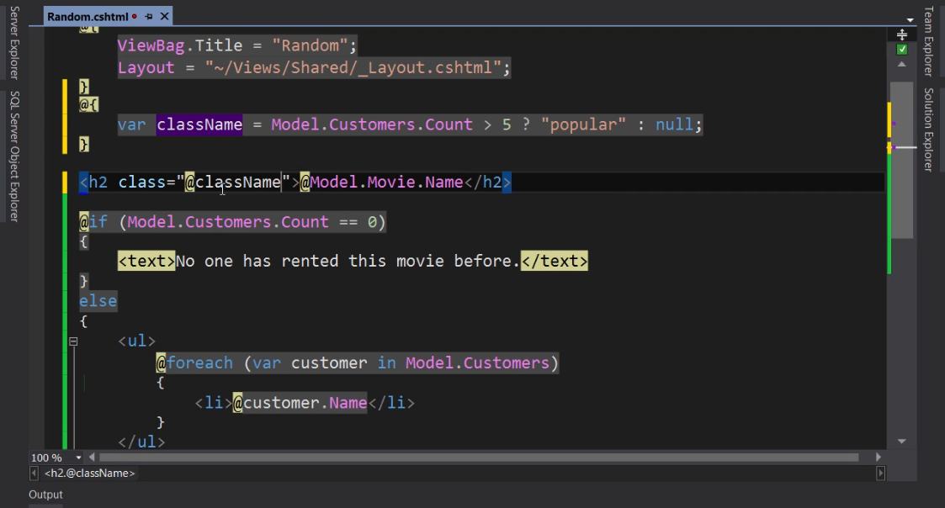The image size is (945, 508).
Task: Open the active documents list dropdown
Action: (910, 19)
